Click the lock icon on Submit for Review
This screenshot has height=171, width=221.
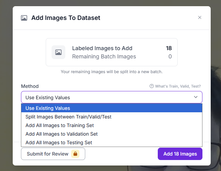click(75, 154)
